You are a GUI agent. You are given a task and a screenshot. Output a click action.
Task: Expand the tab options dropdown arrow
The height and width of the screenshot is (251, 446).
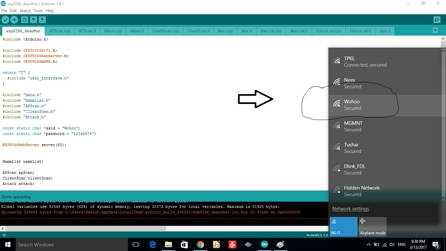pyautogui.click(x=435, y=30)
